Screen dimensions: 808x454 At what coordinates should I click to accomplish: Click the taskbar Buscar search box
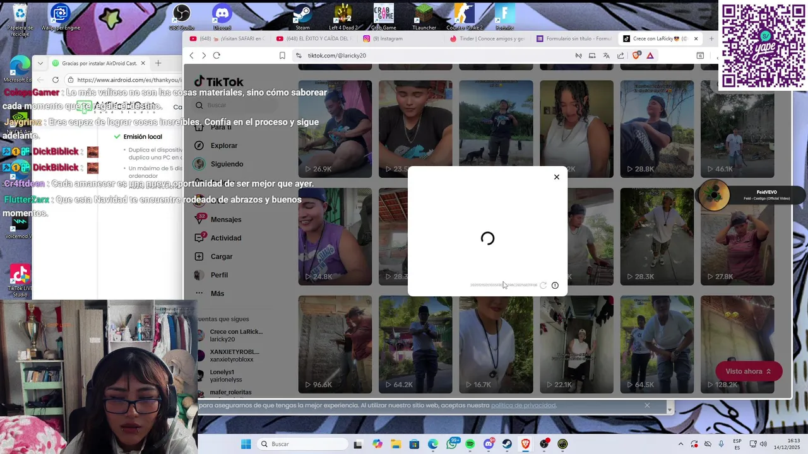pos(302,444)
